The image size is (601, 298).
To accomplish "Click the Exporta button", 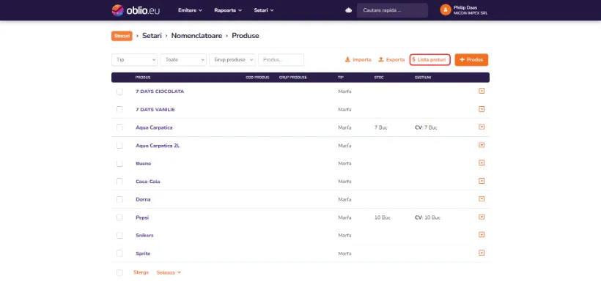I will (391, 60).
